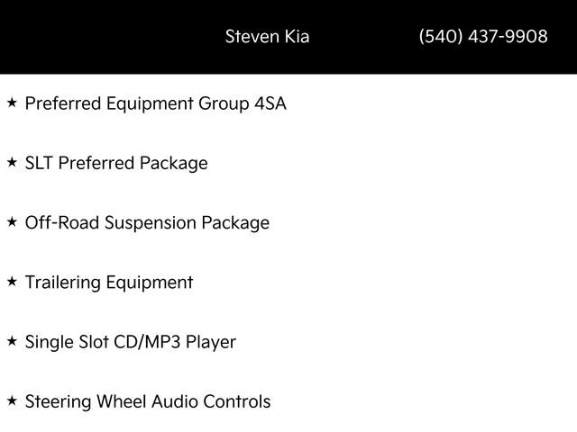
Task: Call the dealer phone number (540) 437-9908
Action: coord(483,37)
